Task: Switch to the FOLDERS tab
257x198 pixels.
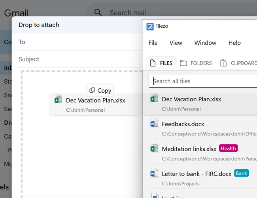Action: tap(196, 63)
